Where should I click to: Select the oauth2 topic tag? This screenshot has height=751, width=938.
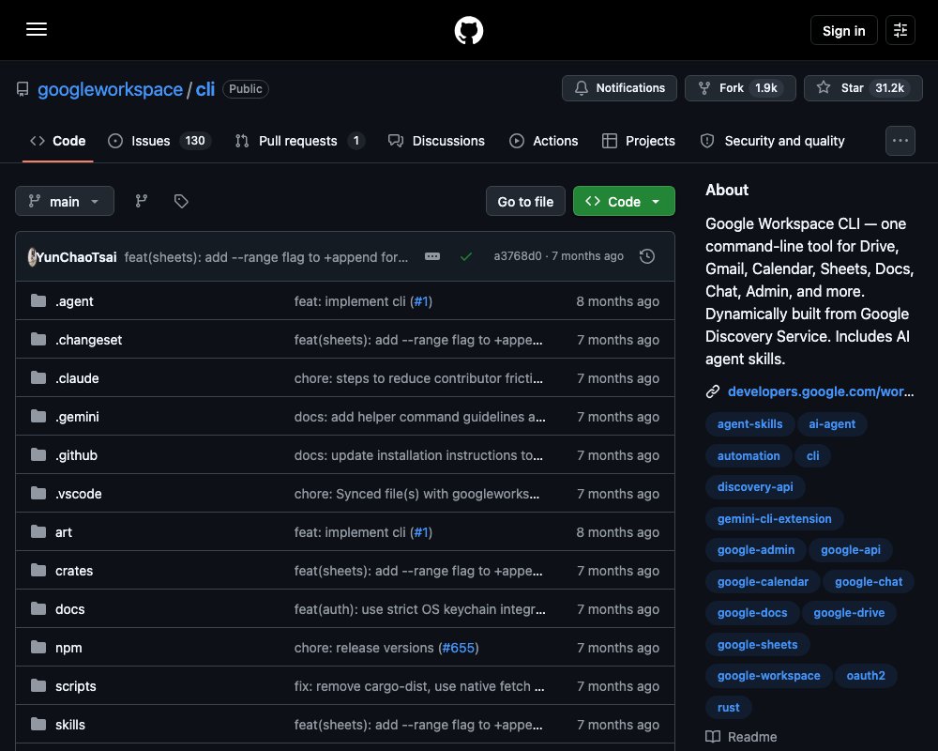(866, 676)
